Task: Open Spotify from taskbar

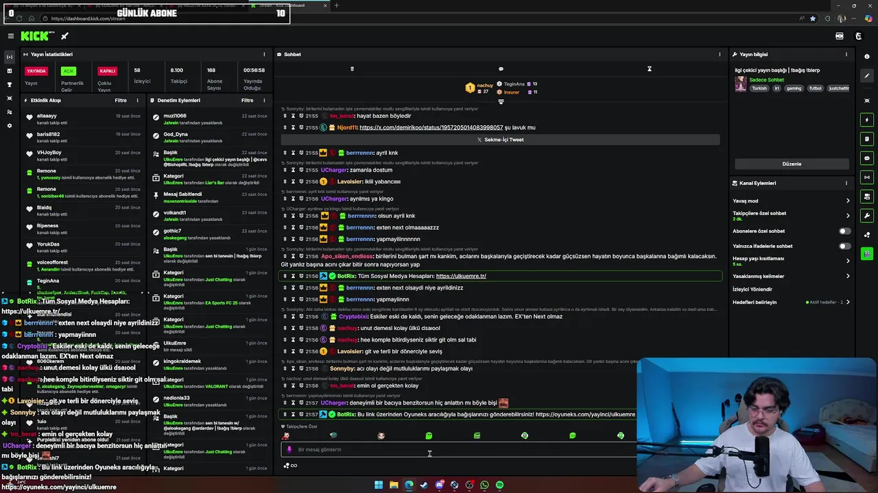Action: tap(499, 485)
